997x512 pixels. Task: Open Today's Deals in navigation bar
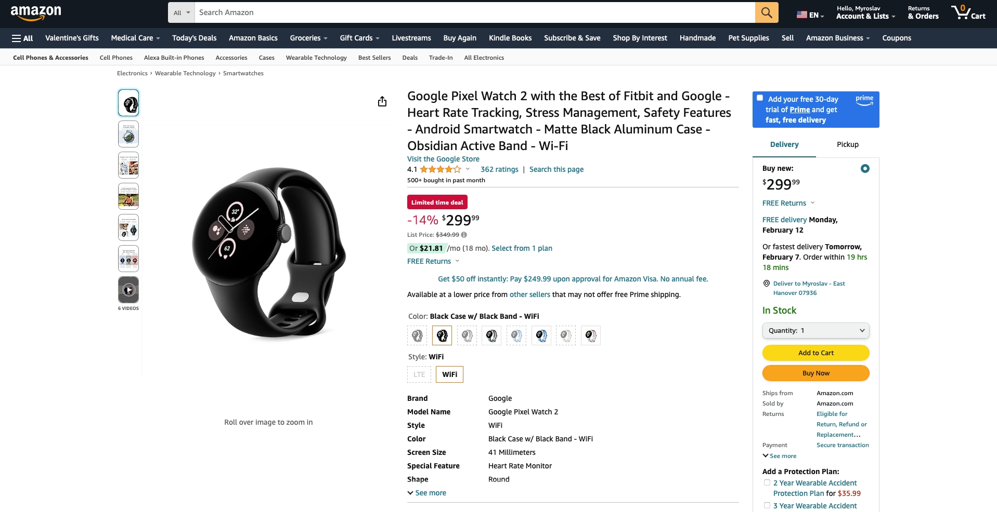pos(194,38)
